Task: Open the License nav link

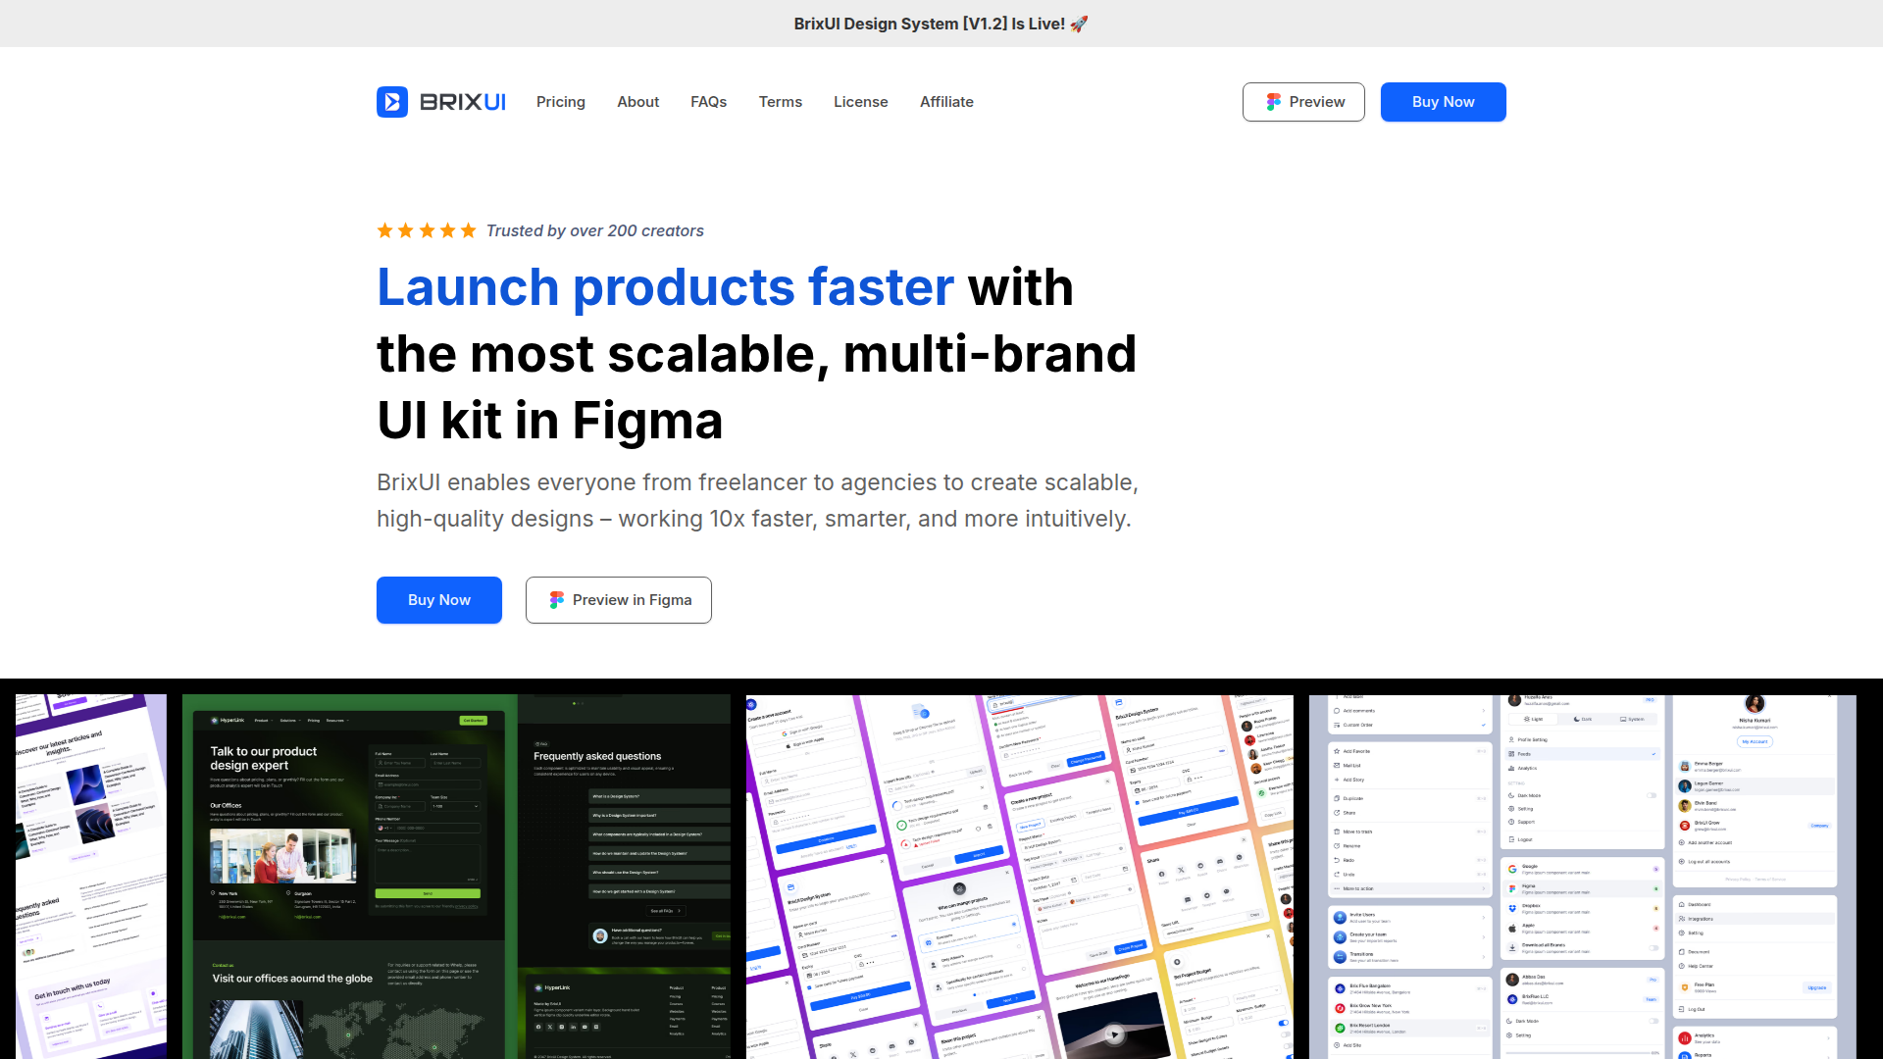Action: (861, 102)
